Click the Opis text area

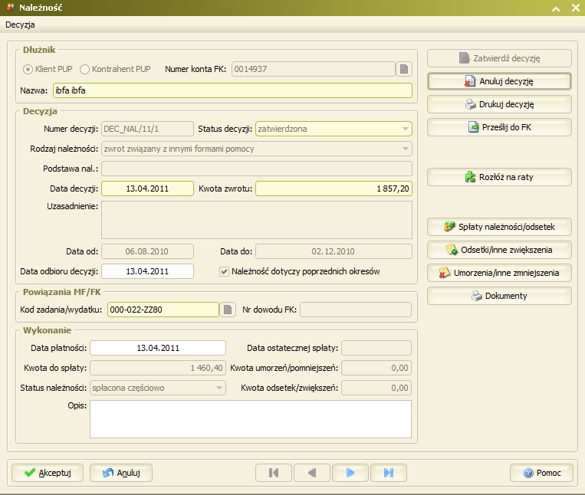coord(251,419)
